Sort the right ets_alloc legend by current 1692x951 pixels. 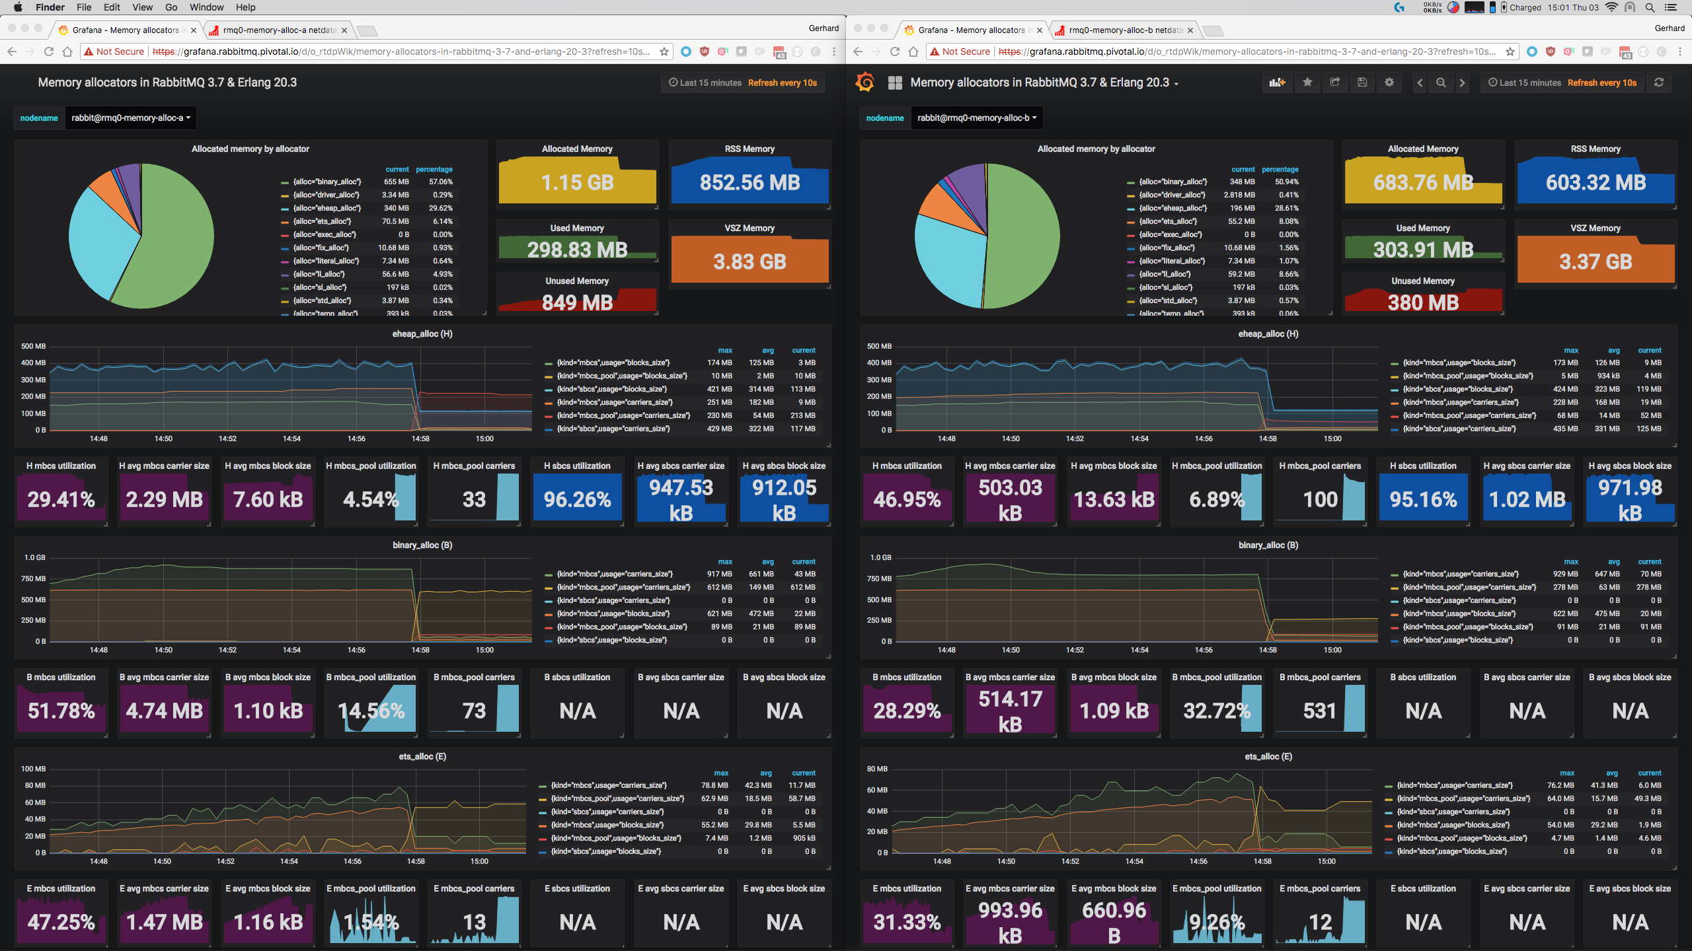click(x=1650, y=773)
